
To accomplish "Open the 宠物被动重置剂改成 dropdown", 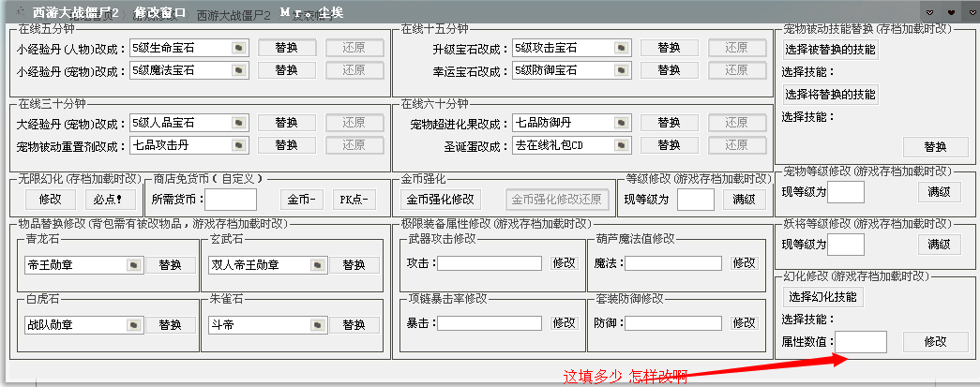I will (x=239, y=146).
